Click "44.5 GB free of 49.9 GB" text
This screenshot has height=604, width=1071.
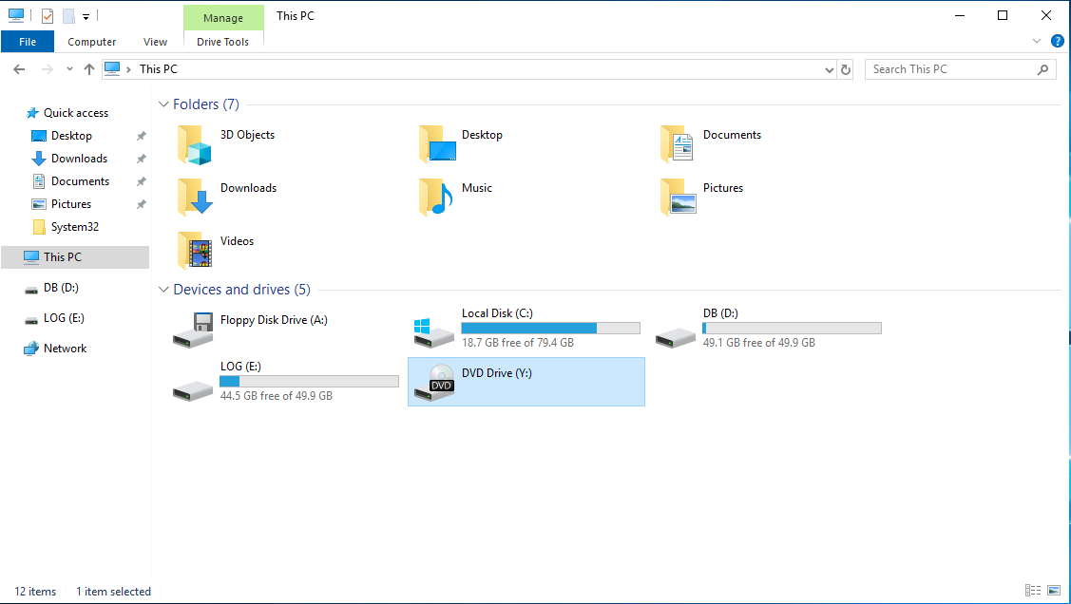(276, 396)
